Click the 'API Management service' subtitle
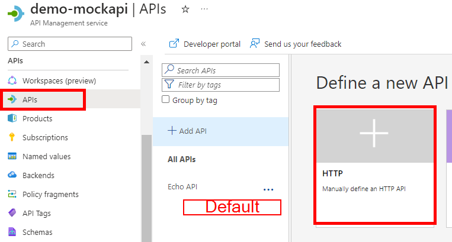Viewport: 452px width, 242px height. click(x=69, y=23)
